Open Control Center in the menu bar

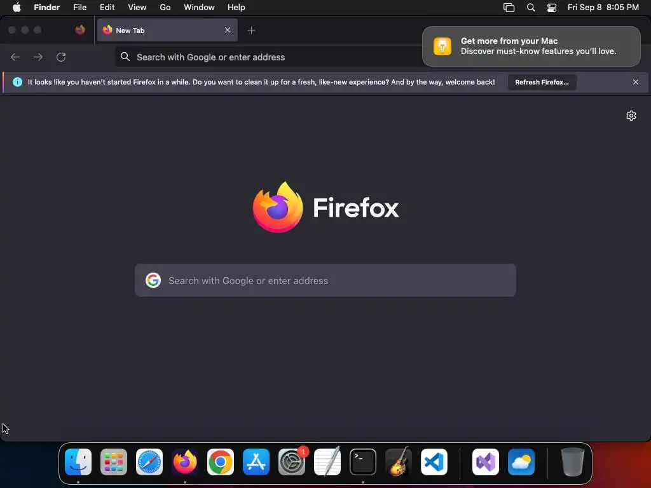[552, 8]
